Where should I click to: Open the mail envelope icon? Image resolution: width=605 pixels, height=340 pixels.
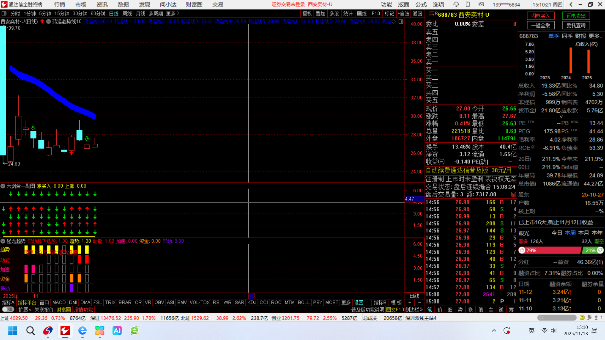coord(481,4)
